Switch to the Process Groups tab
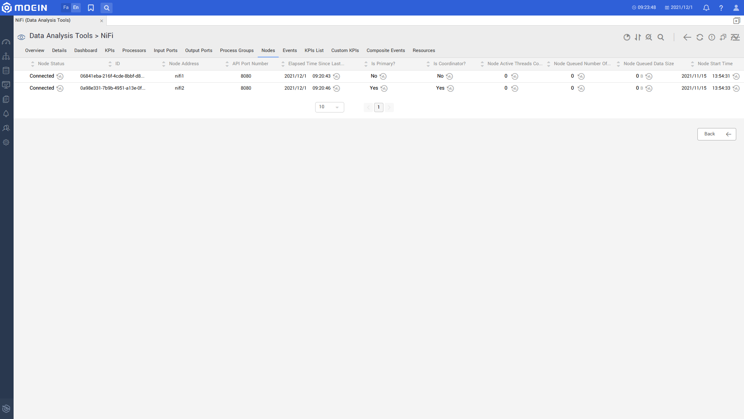Image resolution: width=744 pixels, height=419 pixels. [x=237, y=50]
